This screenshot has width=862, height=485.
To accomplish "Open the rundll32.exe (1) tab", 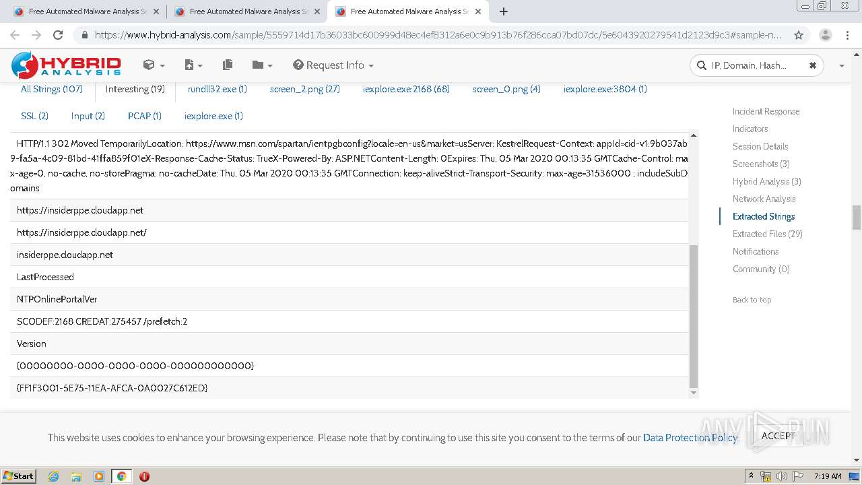I will pyautogui.click(x=218, y=89).
